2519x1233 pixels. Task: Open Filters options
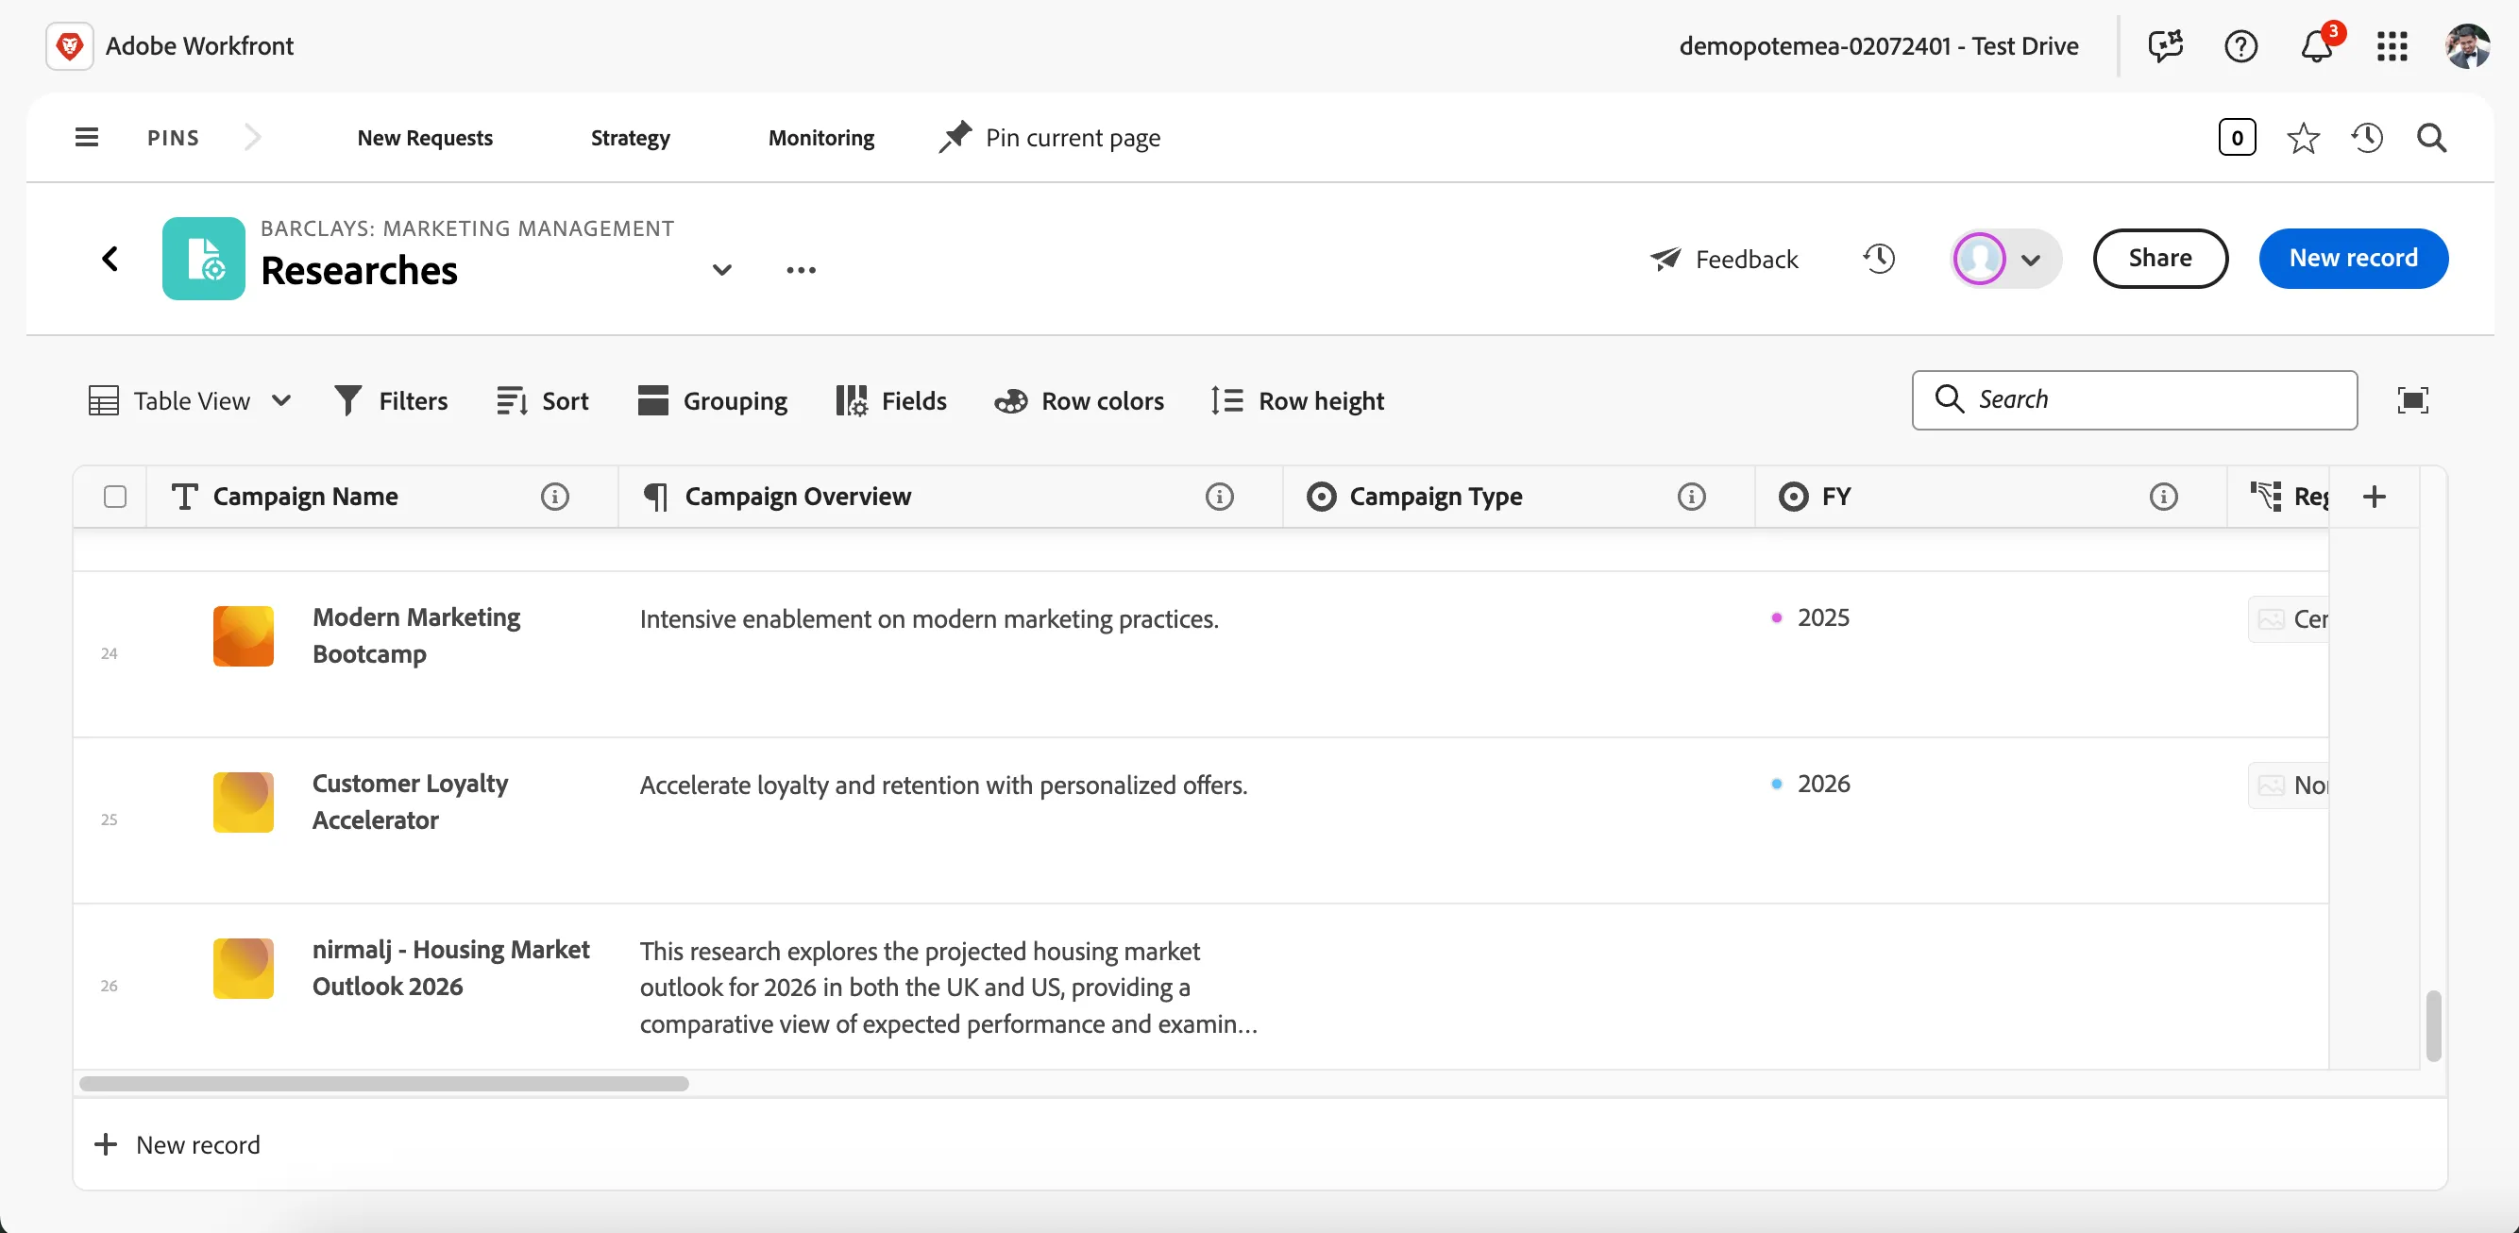[x=391, y=401]
